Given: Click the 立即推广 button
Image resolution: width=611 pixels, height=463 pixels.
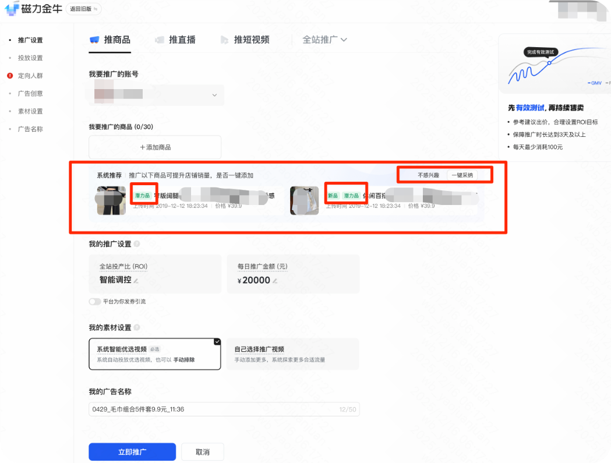Looking at the screenshot, I should [x=132, y=451].
